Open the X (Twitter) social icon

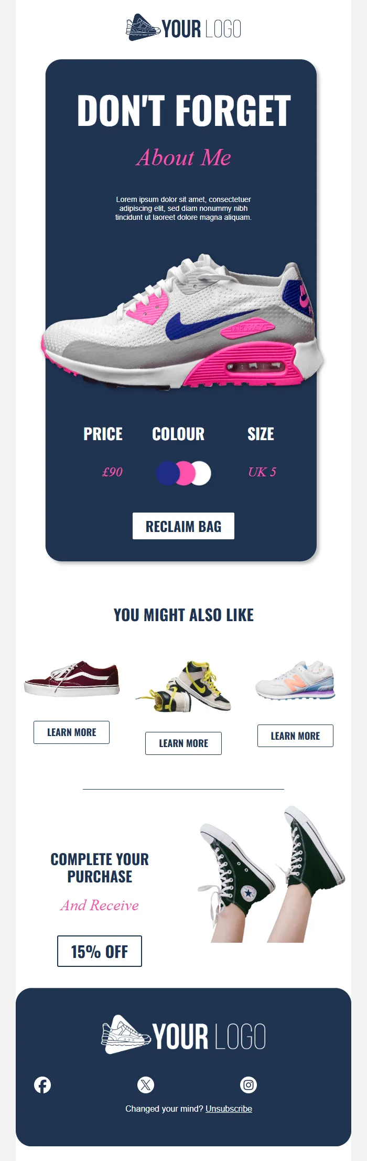(x=146, y=1084)
